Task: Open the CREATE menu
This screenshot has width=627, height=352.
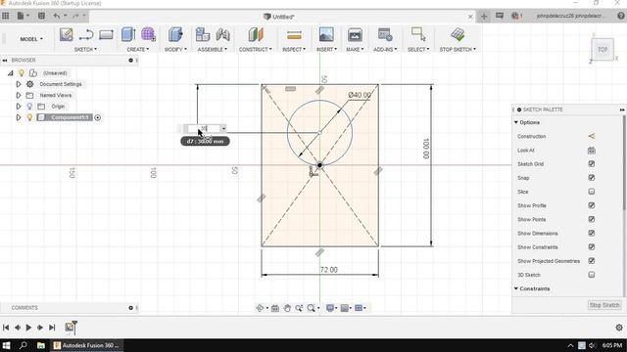Action: [137, 50]
